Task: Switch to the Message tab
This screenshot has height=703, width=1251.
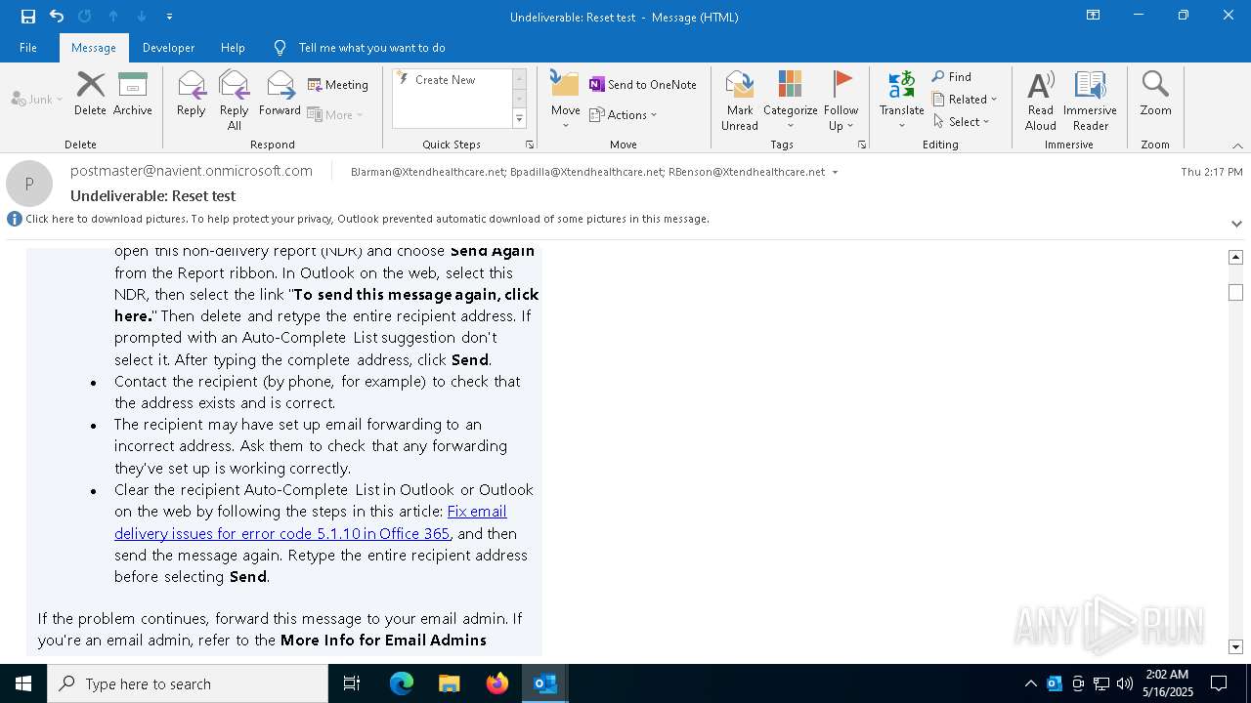Action: point(94,48)
